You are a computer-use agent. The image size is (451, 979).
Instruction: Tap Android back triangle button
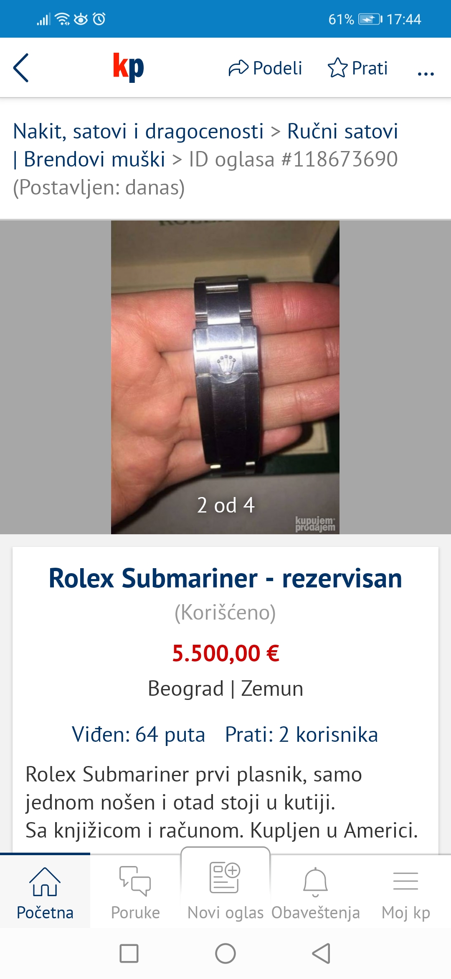(x=322, y=953)
